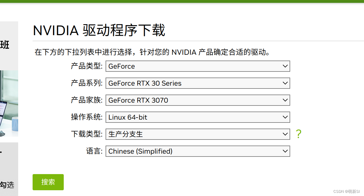Click the instruction sentence below the heading
Screen dimensions: 364x196
click(152, 52)
